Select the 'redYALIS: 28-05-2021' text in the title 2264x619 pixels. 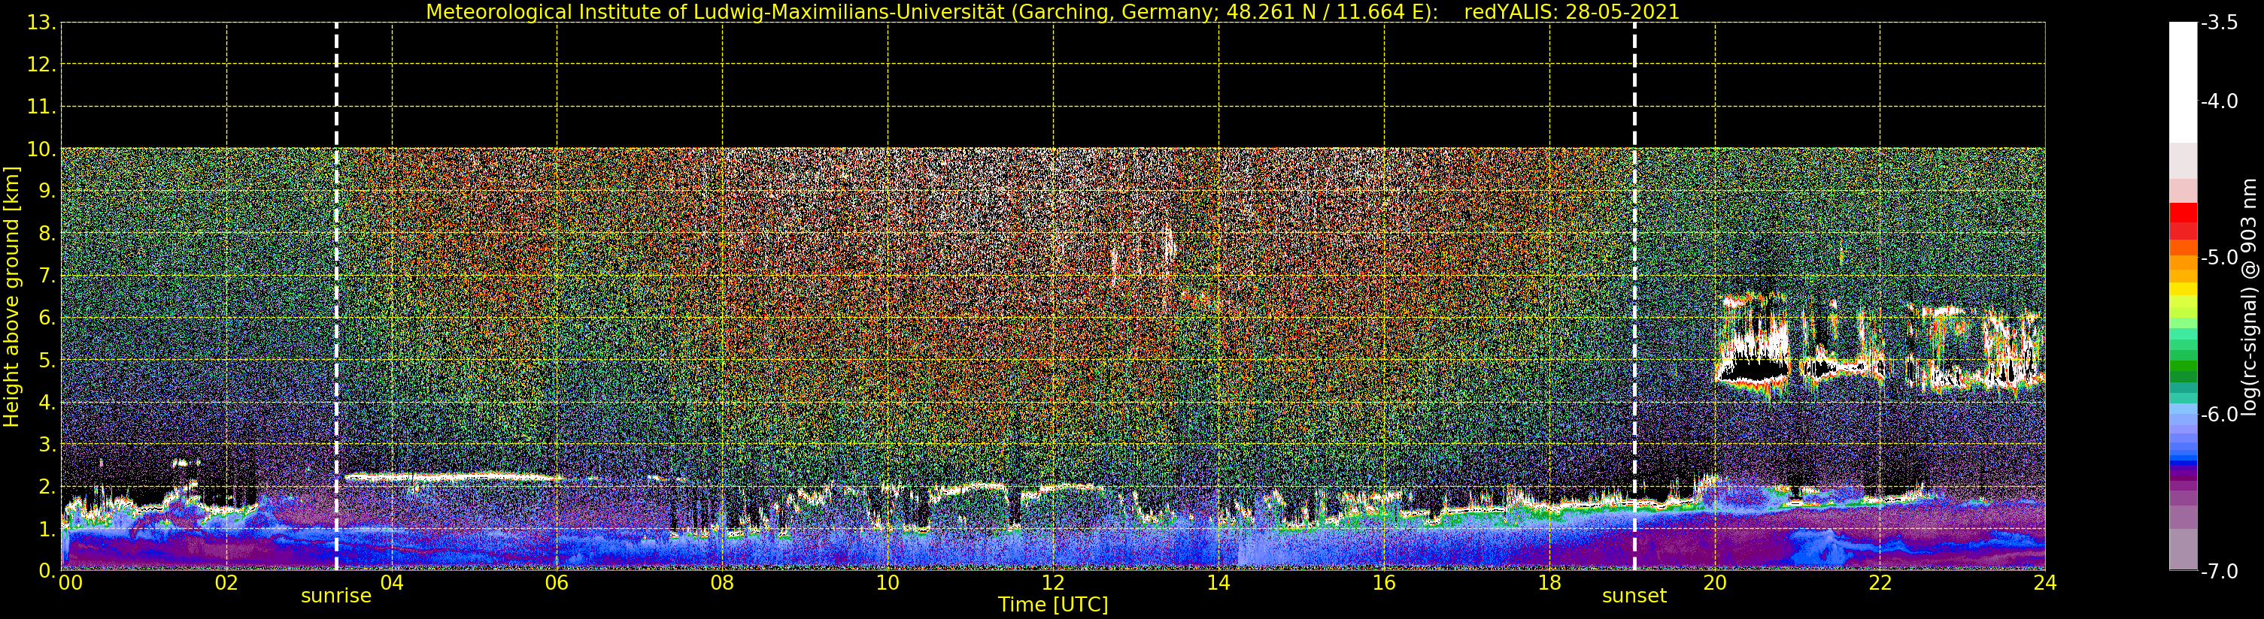coord(1571,11)
